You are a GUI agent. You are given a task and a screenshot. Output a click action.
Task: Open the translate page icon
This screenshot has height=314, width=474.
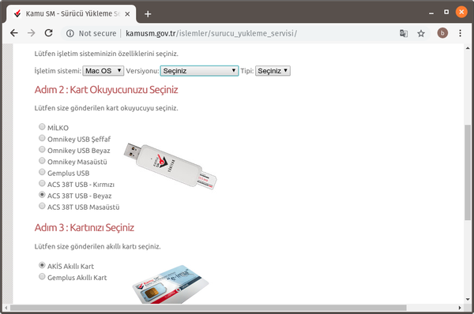point(404,33)
